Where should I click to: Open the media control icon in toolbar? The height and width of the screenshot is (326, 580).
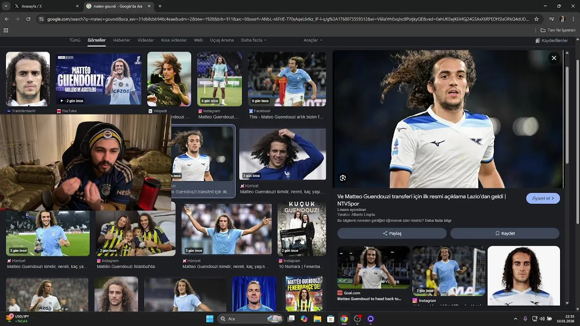click(551, 19)
